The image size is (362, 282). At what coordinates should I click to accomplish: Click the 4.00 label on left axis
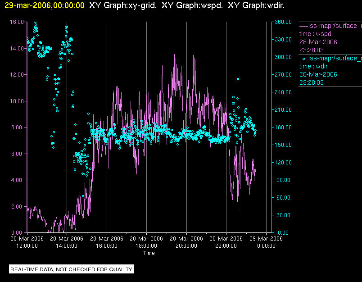coord(18,180)
